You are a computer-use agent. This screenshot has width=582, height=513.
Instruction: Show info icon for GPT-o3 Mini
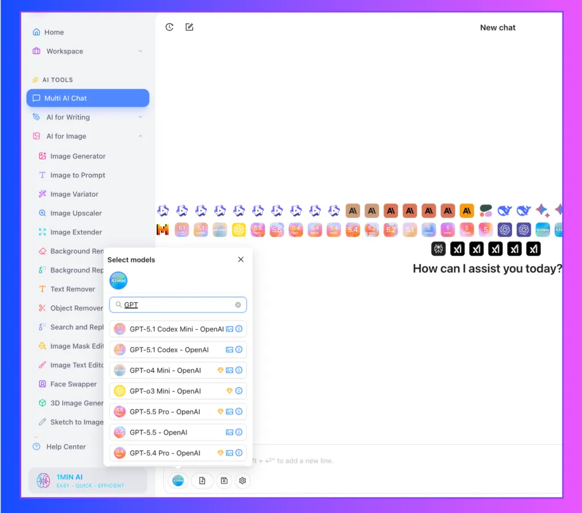click(x=239, y=391)
